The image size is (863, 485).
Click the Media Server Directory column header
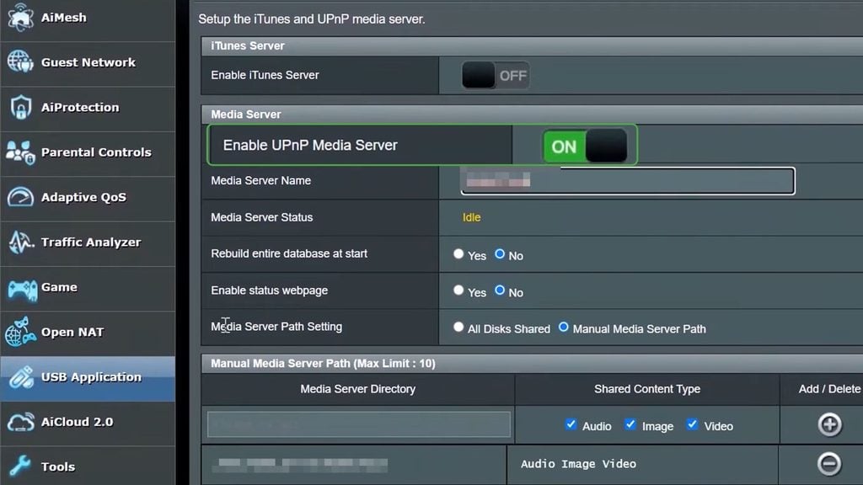(x=357, y=389)
